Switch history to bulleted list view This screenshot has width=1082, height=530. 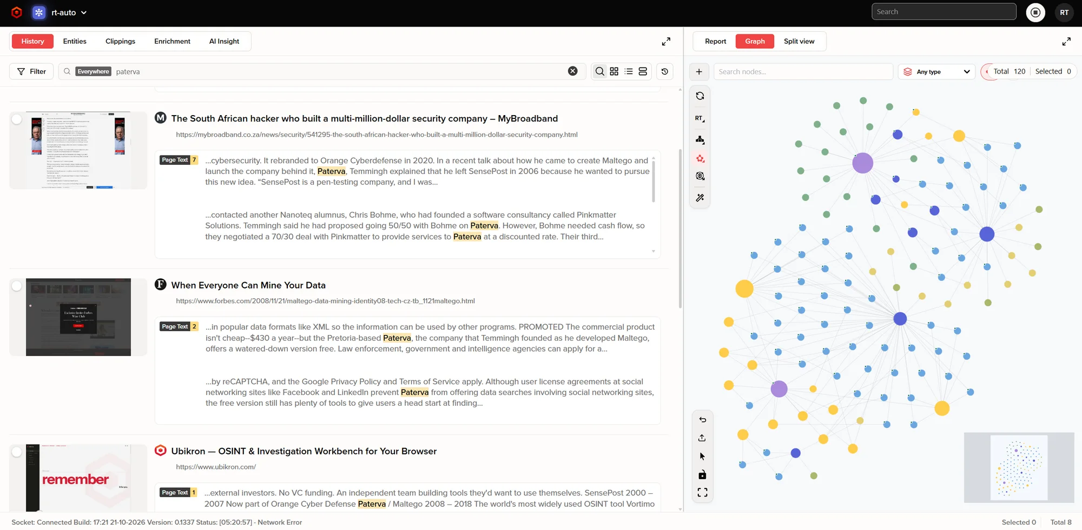pyautogui.click(x=629, y=71)
